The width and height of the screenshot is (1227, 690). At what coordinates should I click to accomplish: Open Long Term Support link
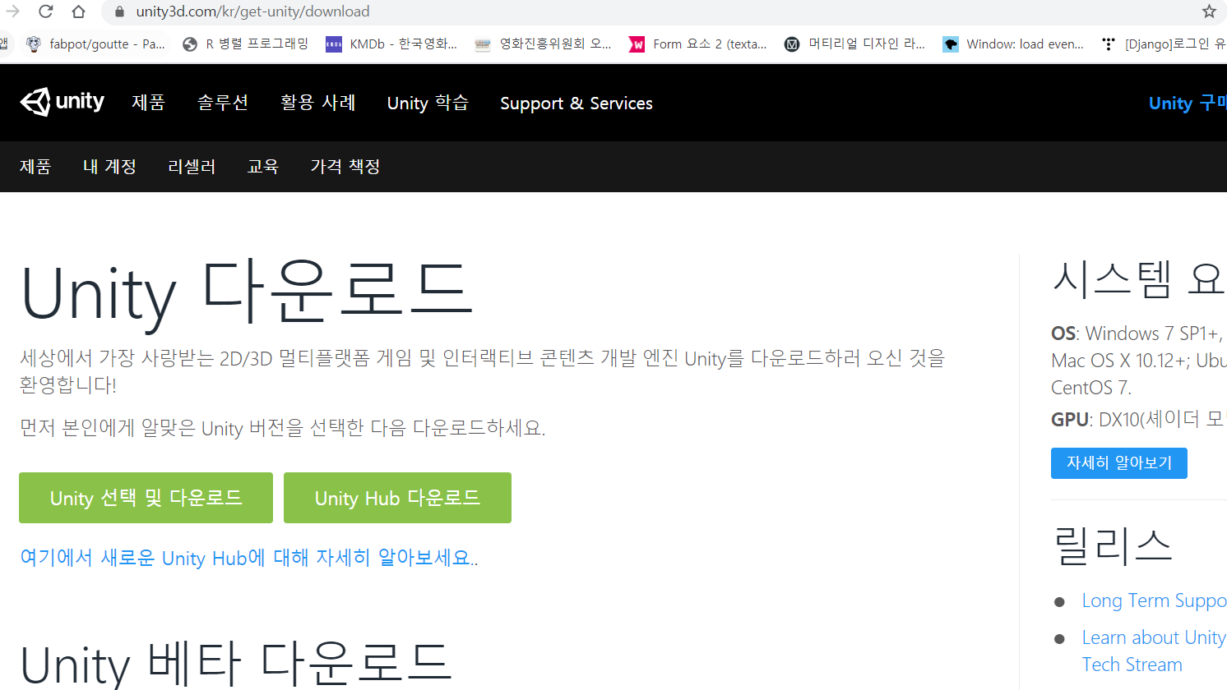tap(1154, 600)
